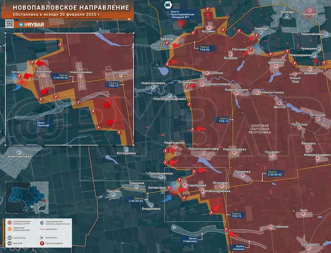Click the боестолкновения legend icon
331x253 pixels.
tap(41, 244)
